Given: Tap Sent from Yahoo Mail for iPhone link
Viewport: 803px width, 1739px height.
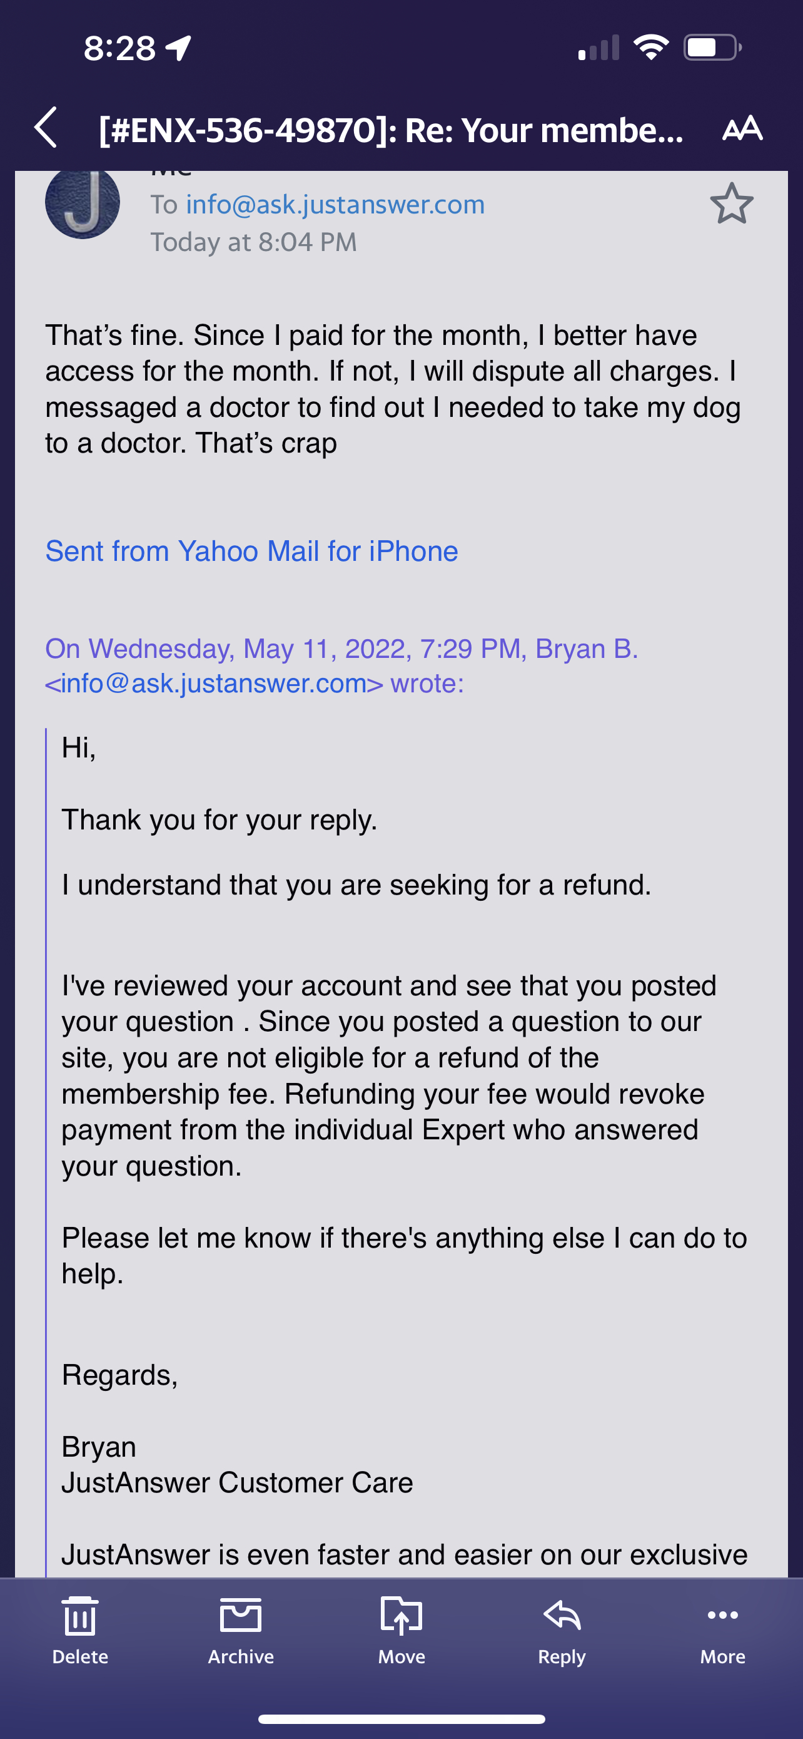Looking at the screenshot, I should coord(251,551).
